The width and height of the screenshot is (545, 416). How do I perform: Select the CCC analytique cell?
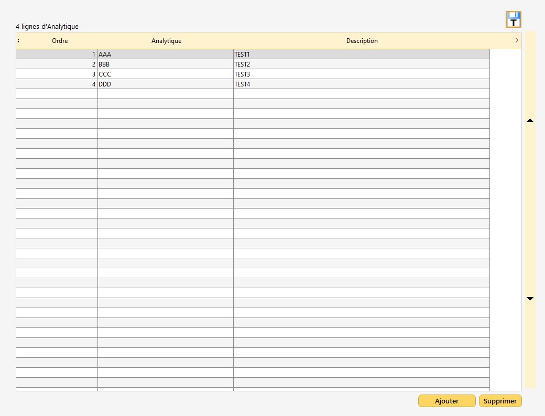165,74
